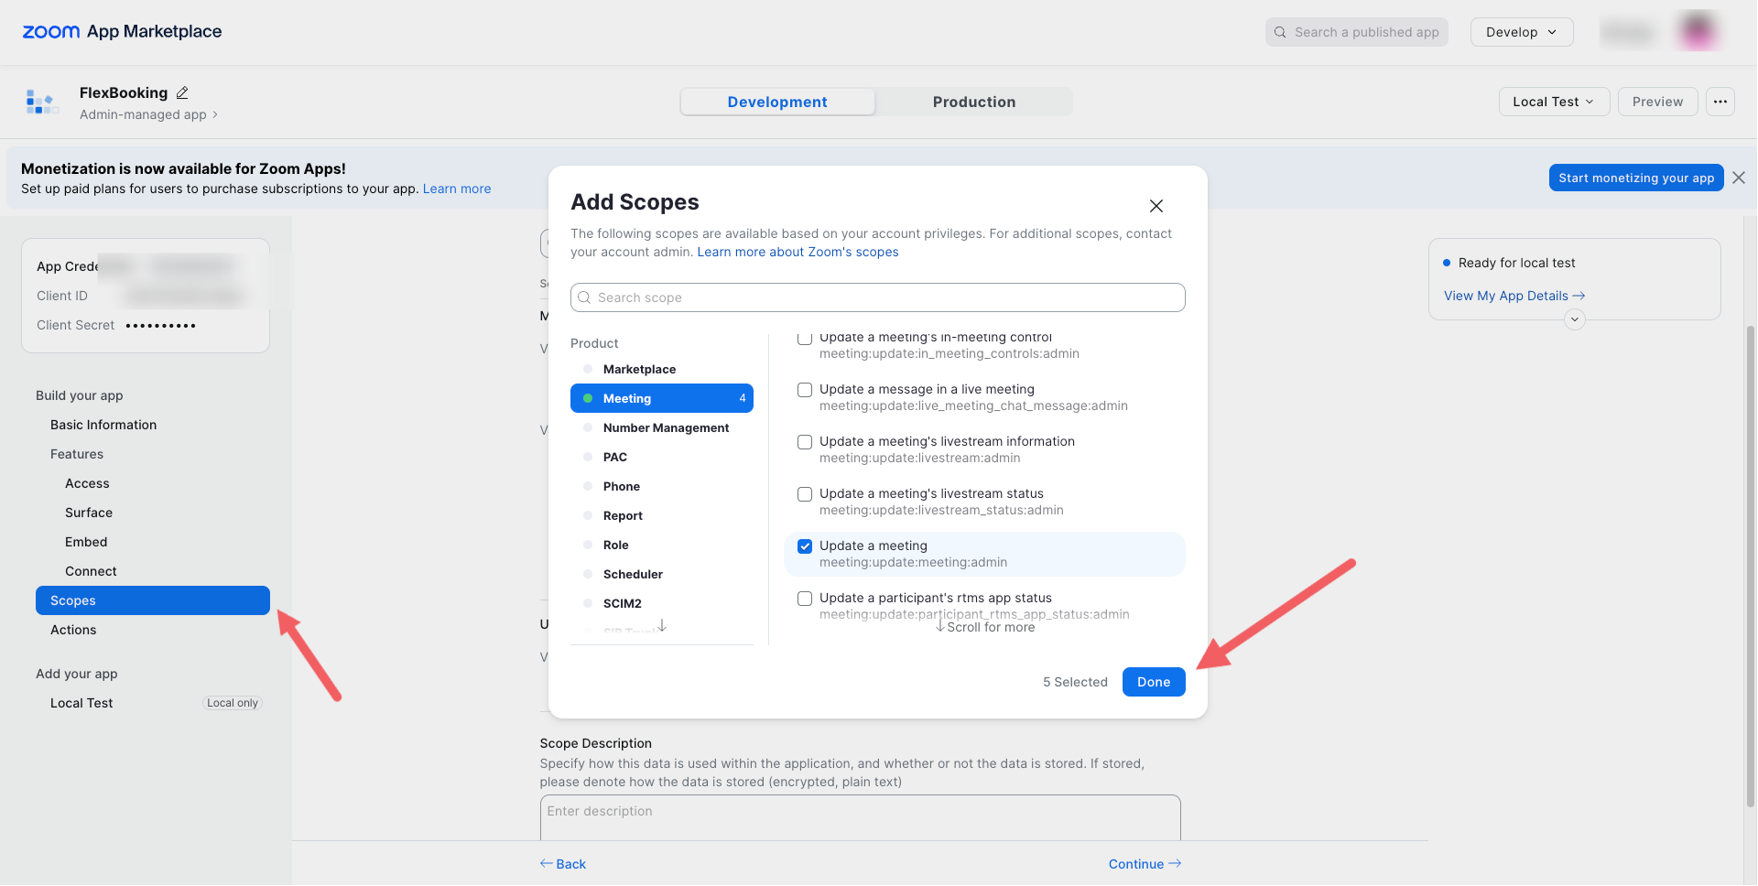Dismiss the monetization banner with X
Viewport: 1758px width, 886px height.
1739,178
